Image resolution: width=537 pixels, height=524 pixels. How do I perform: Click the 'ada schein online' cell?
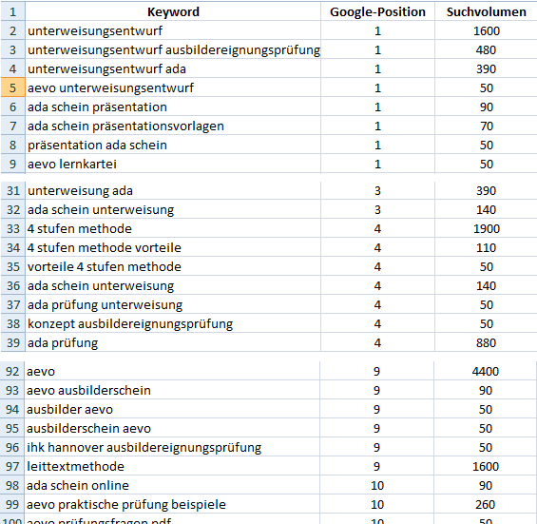172,486
